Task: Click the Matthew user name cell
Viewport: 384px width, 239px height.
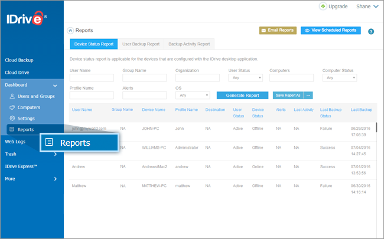Action: click(79, 186)
